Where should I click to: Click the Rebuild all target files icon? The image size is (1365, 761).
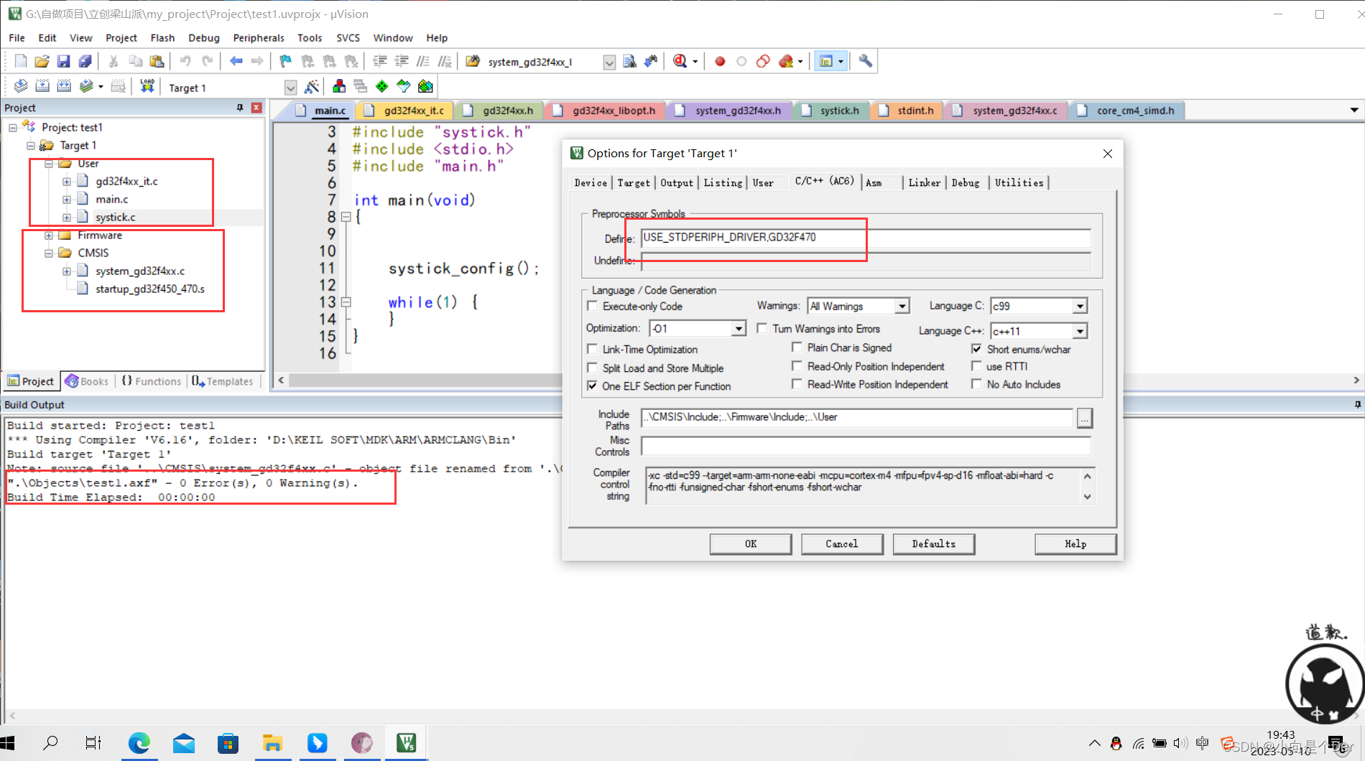tap(64, 87)
